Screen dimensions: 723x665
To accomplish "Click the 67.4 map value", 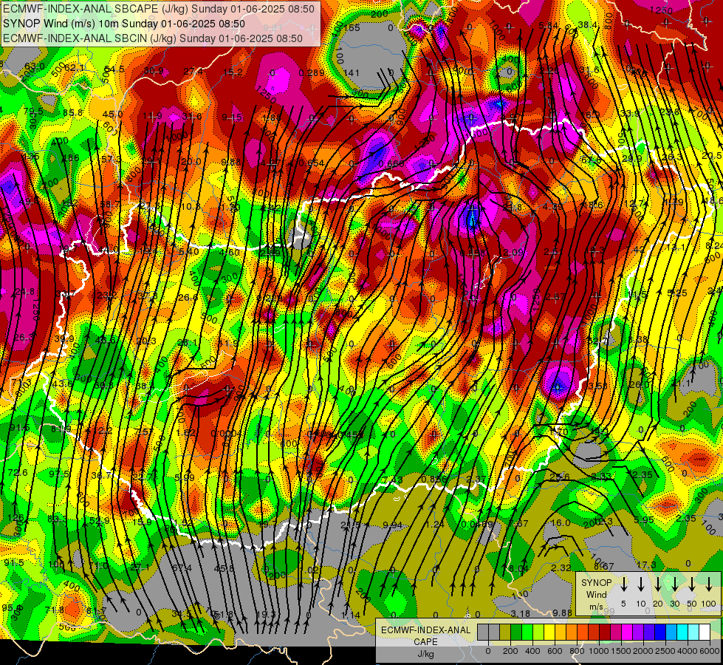I will [x=181, y=567].
